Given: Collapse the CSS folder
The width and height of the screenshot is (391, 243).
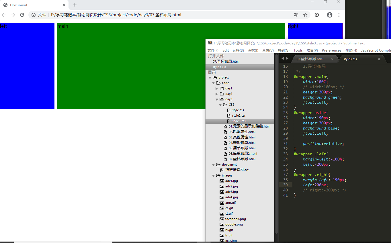Looking at the screenshot, I should coord(220,105).
